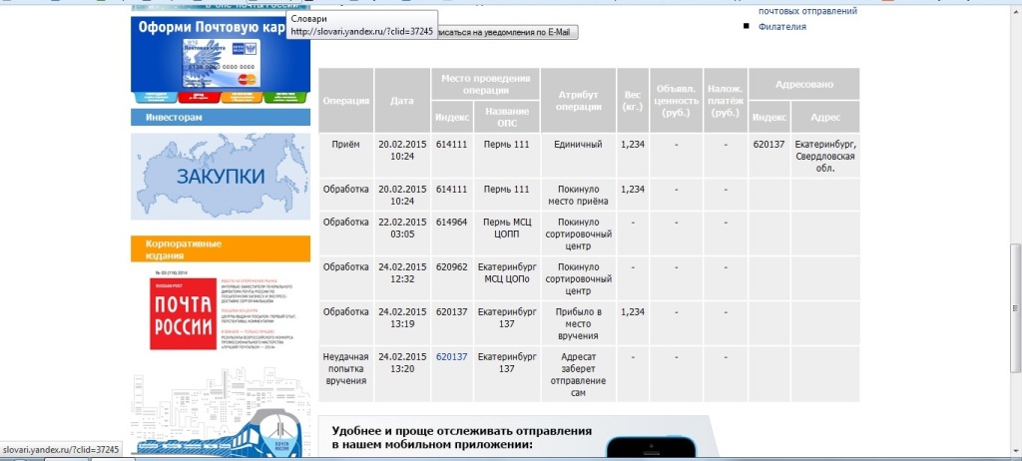The width and height of the screenshot is (1022, 461).
Task: Click the Прибыло в место вручения cell
Action: pos(578,323)
